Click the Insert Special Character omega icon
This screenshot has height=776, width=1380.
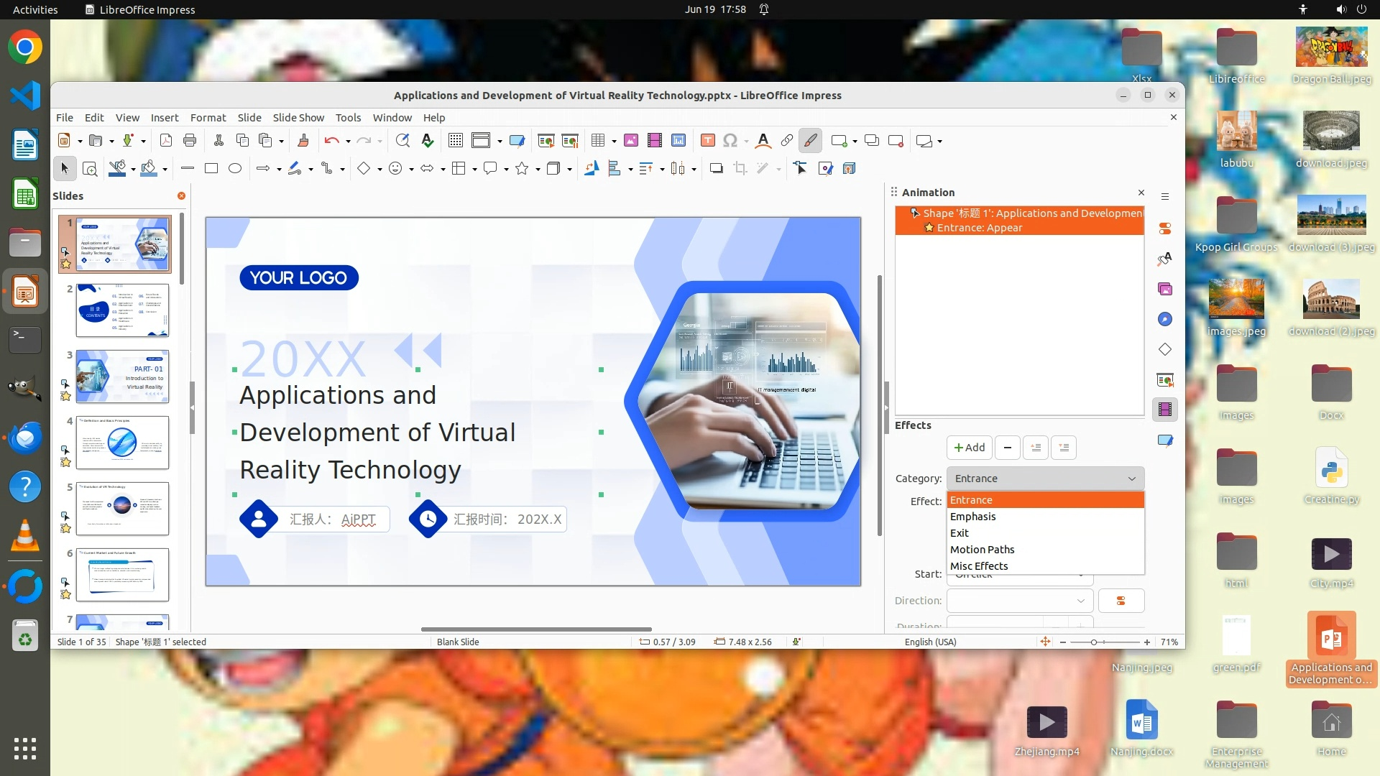point(730,141)
